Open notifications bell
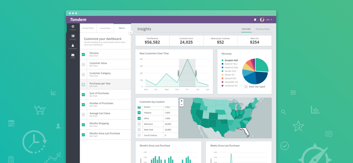Screen dimensions: 353x163 coord(255,20)
